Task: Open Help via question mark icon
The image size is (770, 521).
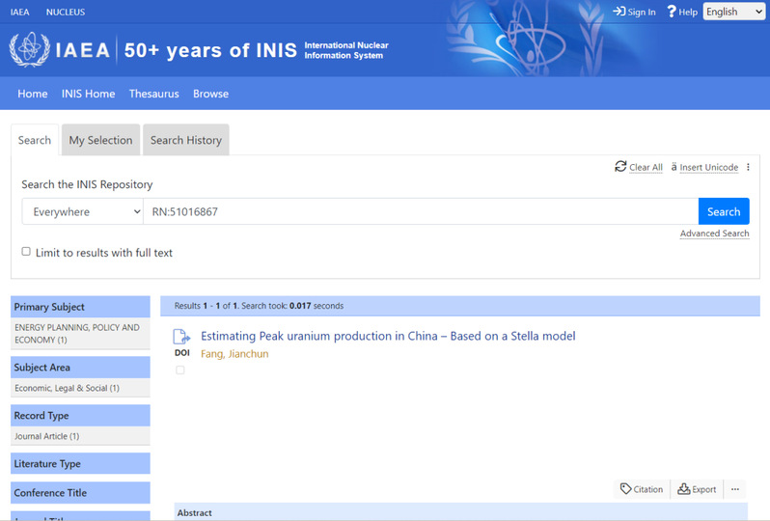Action: coord(672,12)
